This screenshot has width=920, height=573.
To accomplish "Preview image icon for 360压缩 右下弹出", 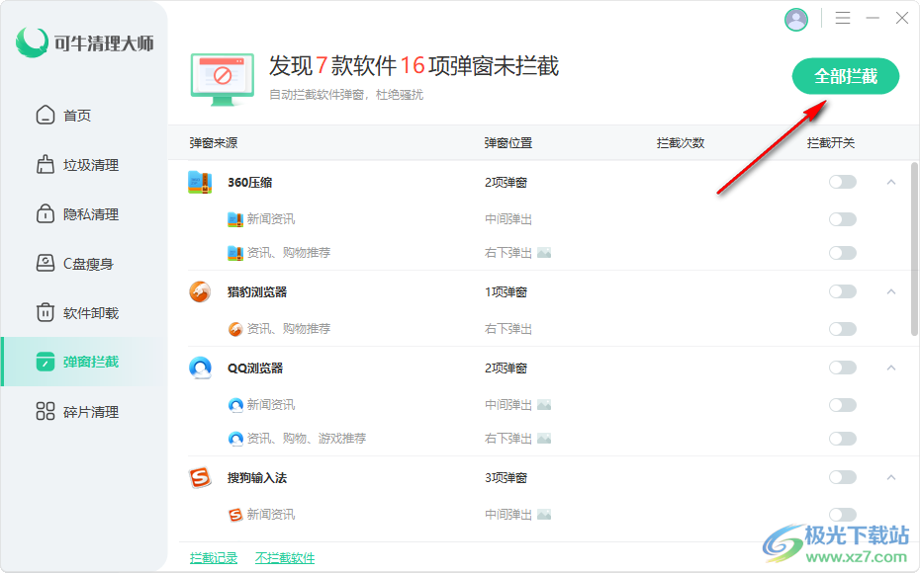I will point(544,253).
